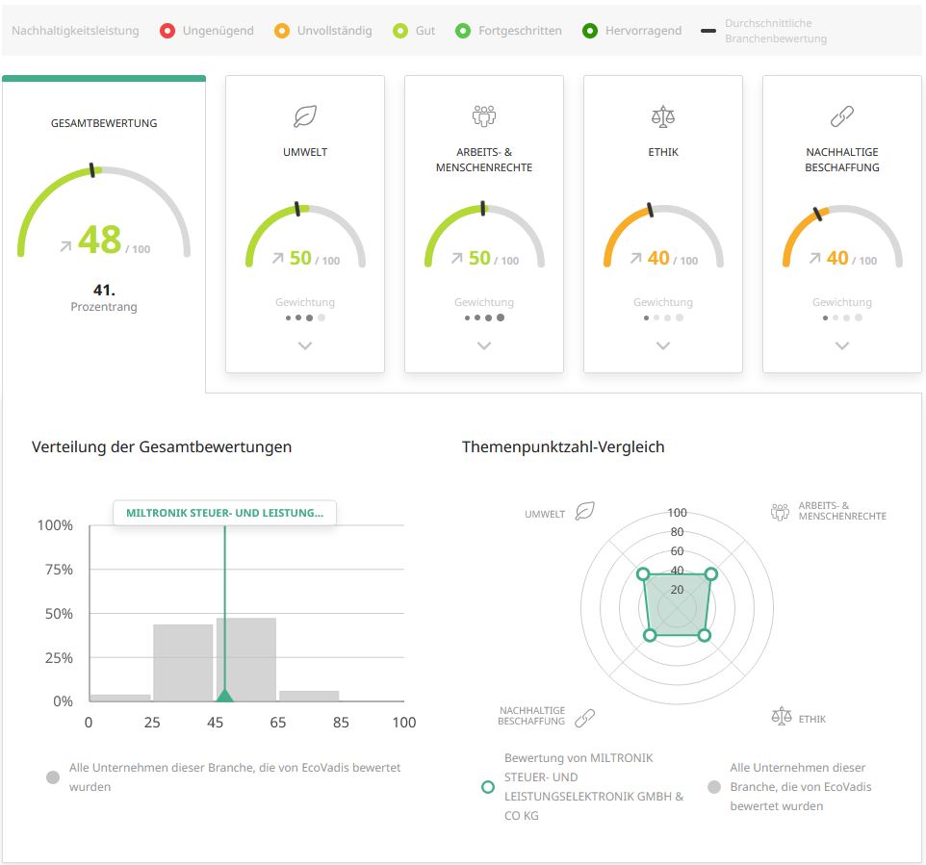
Task: Select the Ethik card title
Action: (663, 152)
